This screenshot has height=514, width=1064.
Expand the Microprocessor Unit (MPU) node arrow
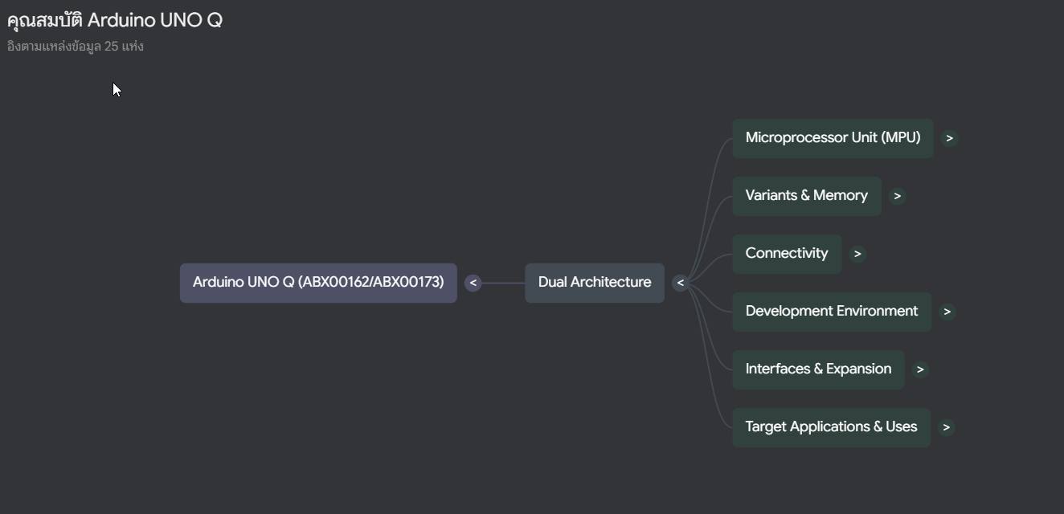[x=949, y=138]
